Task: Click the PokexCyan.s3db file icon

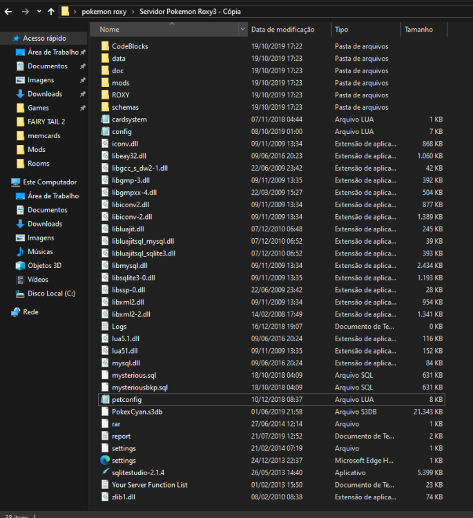Action: point(105,412)
